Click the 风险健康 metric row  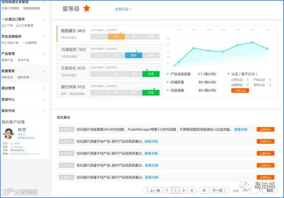coord(192,91)
